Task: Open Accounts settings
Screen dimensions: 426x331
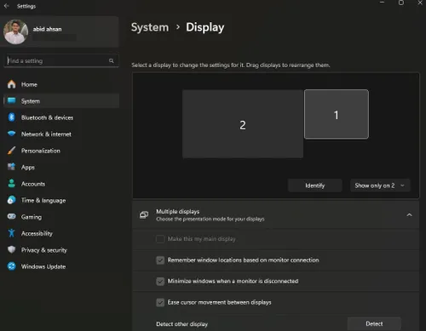Action: coord(61,184)
